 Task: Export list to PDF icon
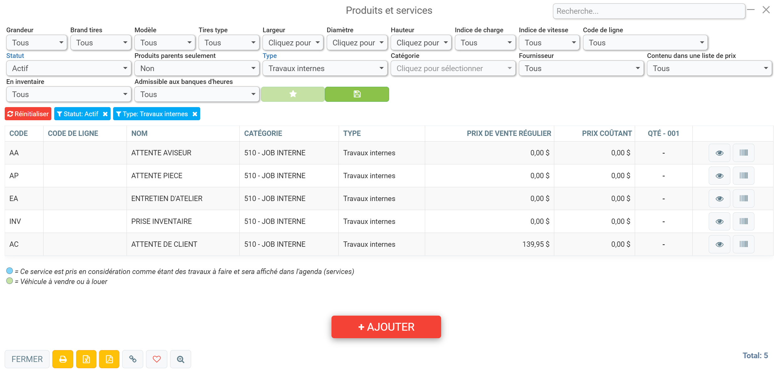(x=109, y=359)
